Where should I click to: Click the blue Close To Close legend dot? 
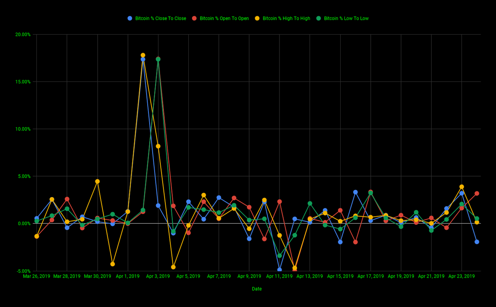(130, 18)
